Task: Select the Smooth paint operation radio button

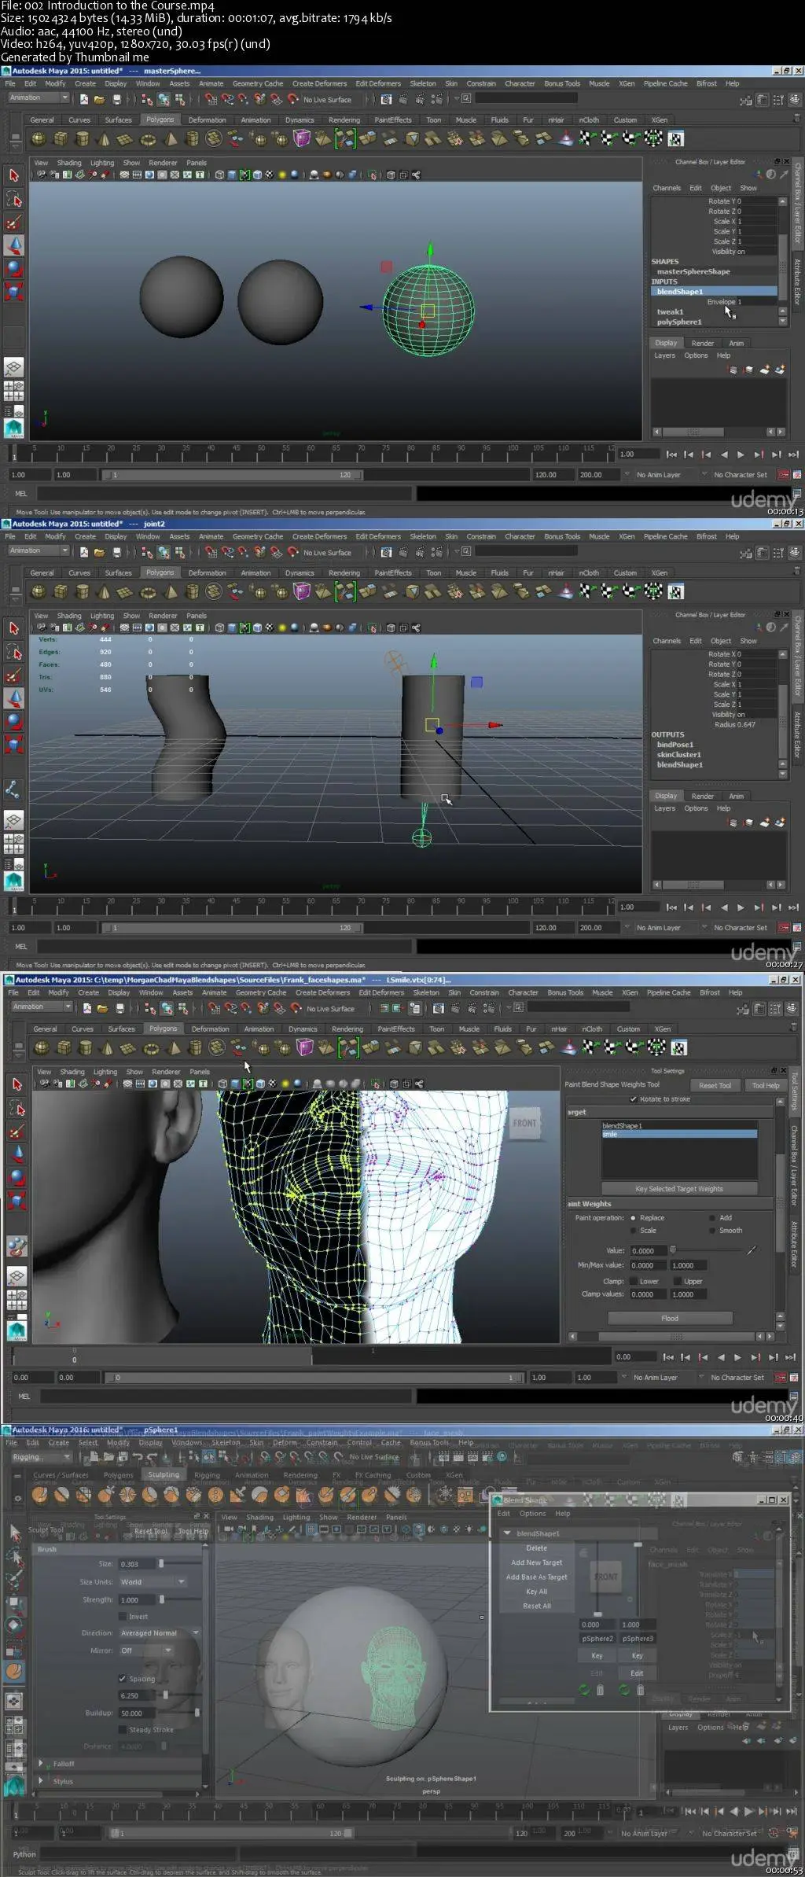Action: click(712, 1231)
